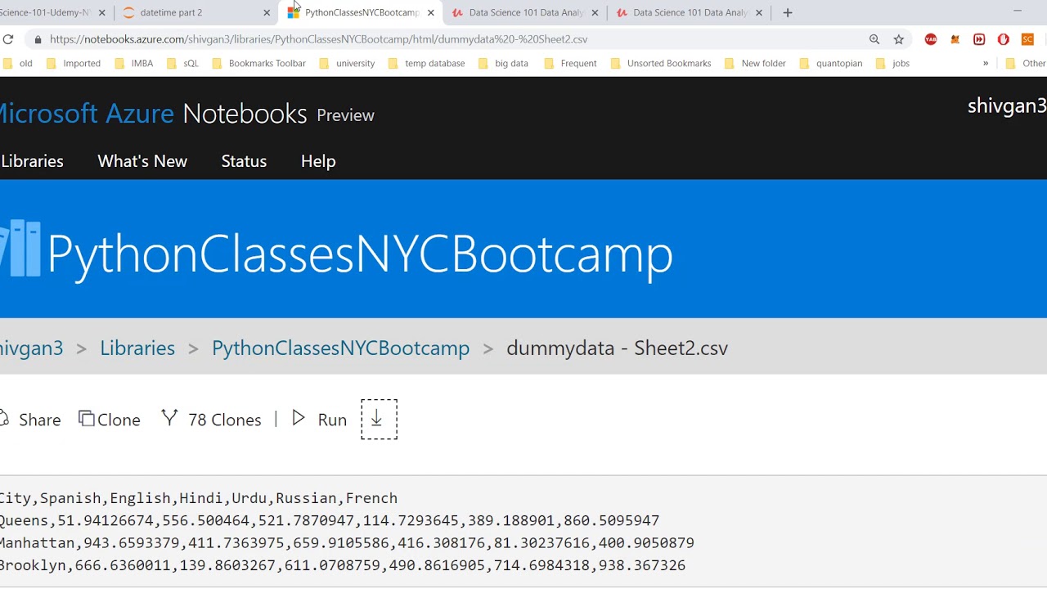
Task: Open the Imported bookmark folder
Action: click(74, 63)
